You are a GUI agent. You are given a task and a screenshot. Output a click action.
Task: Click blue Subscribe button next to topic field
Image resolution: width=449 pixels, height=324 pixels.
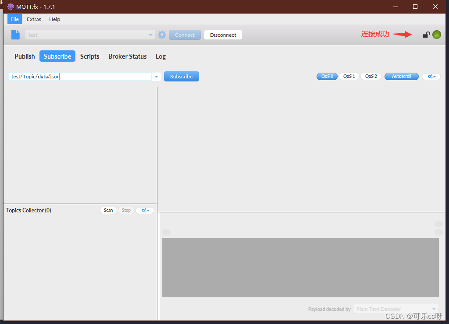click(181, 76)
